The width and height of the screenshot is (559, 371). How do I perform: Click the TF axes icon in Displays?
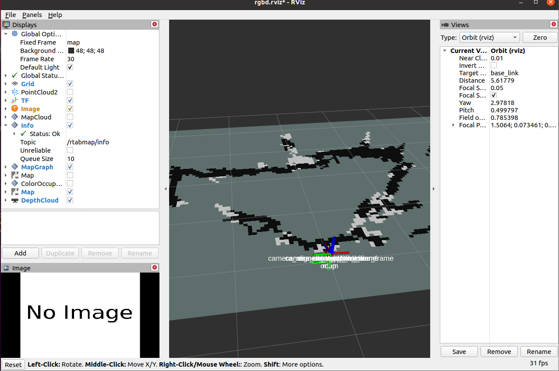click(15, 100)
